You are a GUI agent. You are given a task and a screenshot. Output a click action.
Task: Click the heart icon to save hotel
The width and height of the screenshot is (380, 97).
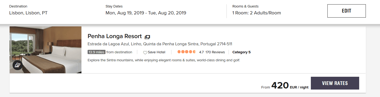pos(145,52)
